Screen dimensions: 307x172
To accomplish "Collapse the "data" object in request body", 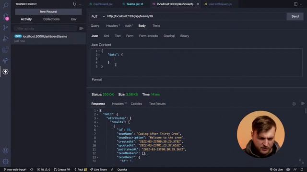I will point(99,55).
